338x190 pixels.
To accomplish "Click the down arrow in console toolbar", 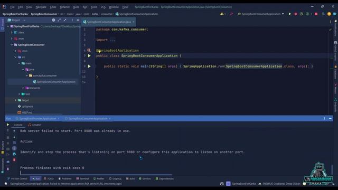I will (x=14, y=137).
